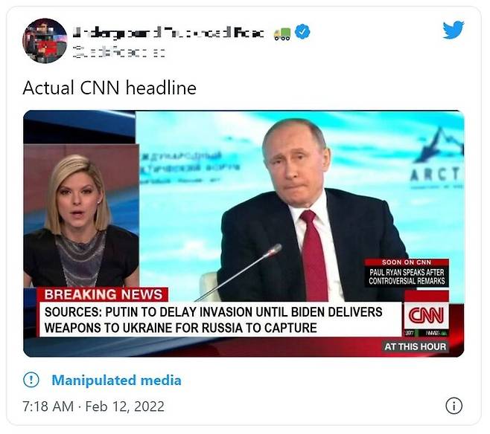Viewport: 490px width, 434px height.
Task: Click the man in the red tie
Action: [305, 216]
